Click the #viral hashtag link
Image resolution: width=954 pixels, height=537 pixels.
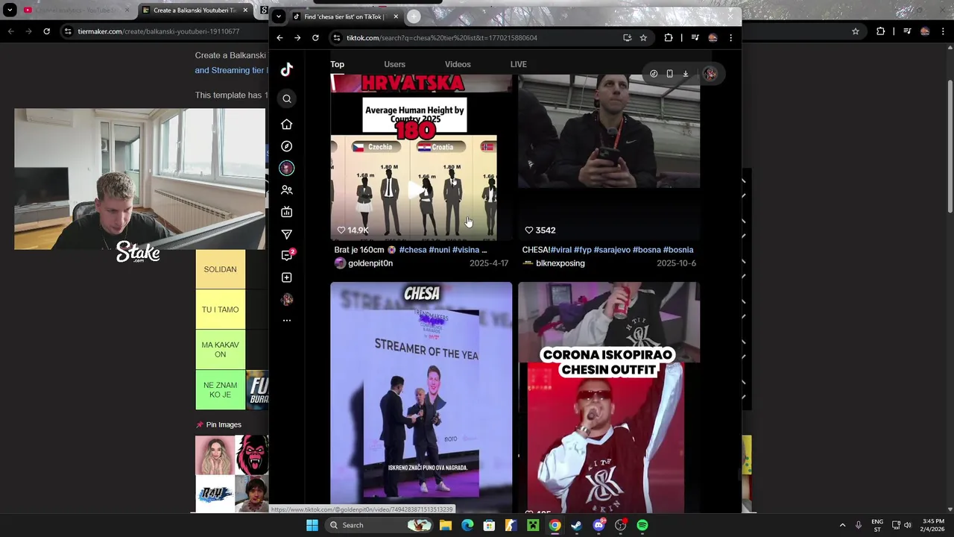point(561,250)
